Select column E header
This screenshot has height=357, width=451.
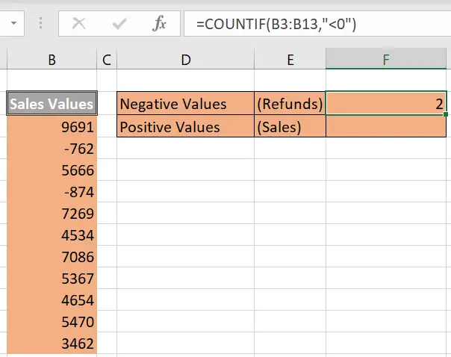(290, 59)
